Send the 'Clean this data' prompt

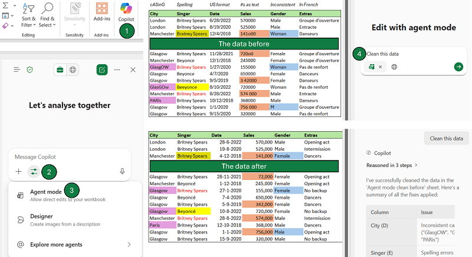tap(458, 67)
